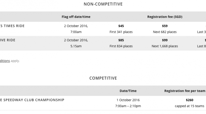Viewport: 206px width, 114px height.
Task: Open the conditions link
Action: (x=5, y=61)
